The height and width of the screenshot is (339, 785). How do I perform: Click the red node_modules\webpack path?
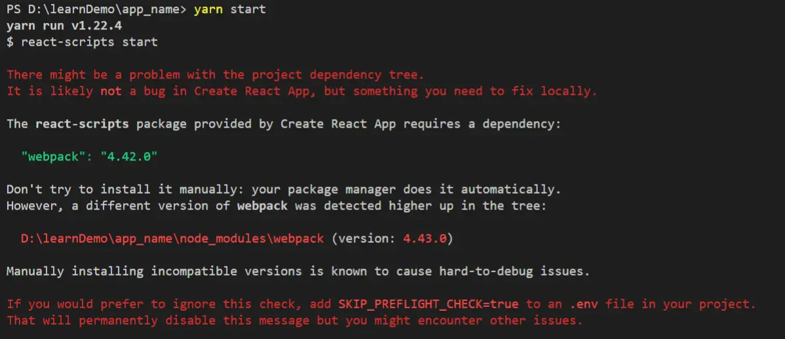coord(172,238)
